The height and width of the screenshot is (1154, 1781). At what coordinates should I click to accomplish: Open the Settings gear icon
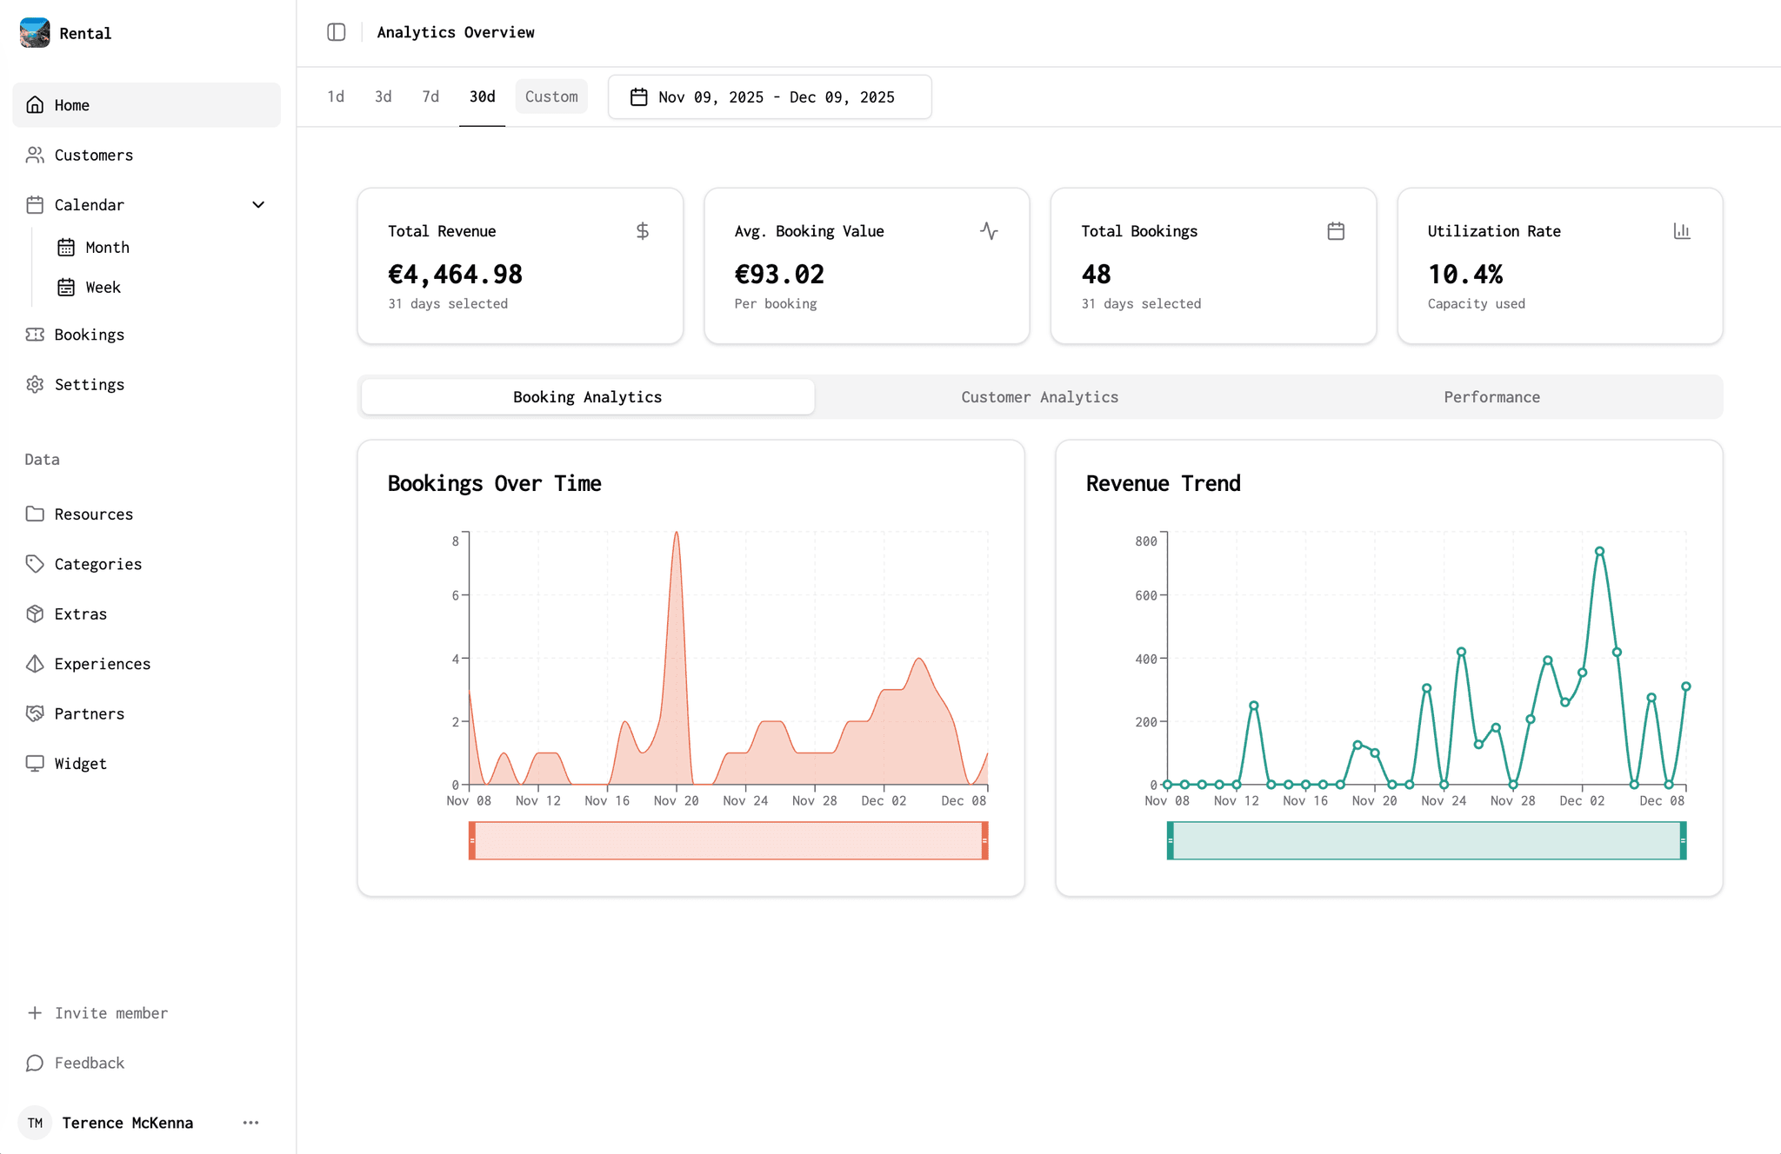pyautogui.click(x=35, y=384)
